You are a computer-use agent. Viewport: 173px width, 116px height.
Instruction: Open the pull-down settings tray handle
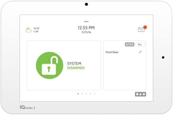pos(86,21)
